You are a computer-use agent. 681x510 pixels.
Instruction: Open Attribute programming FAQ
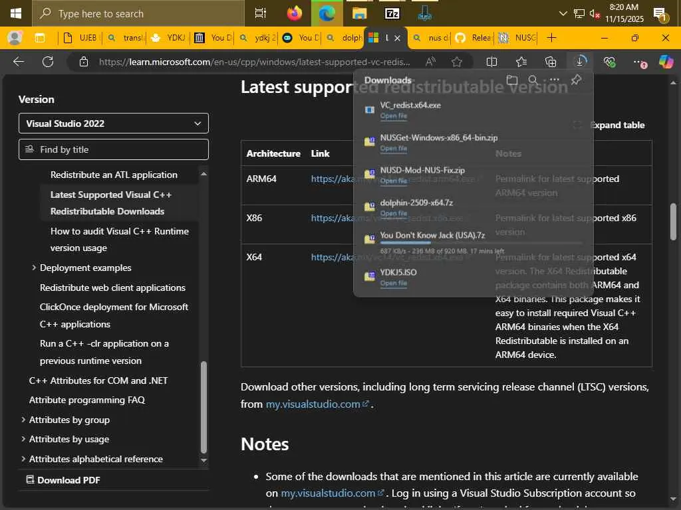click(x=87, y=400)
